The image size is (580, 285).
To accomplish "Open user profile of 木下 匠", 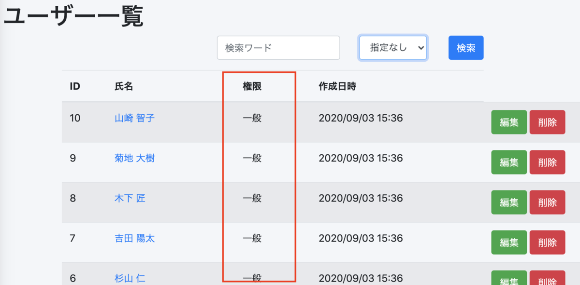I will [x=130, y=198].
